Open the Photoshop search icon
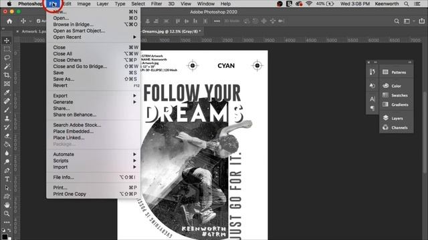 (x=397, y=21)
